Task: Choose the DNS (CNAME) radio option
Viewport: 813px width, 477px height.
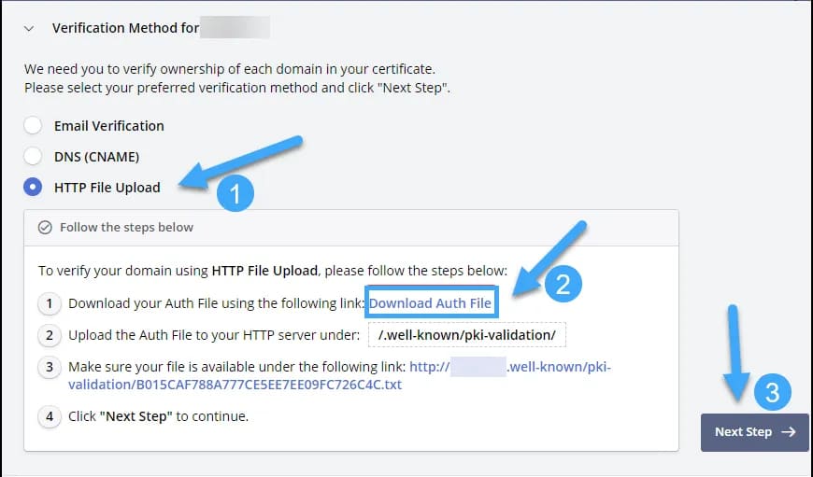Action: pyautogui.click(x=34, y=157)
